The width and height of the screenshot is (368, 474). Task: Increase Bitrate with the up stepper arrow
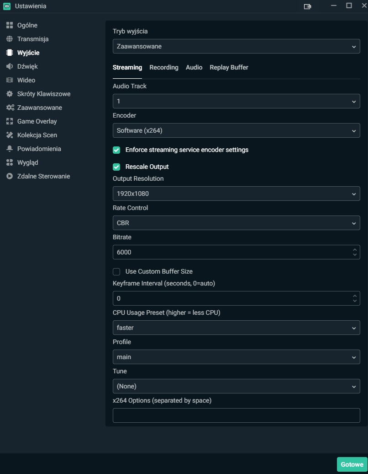point(355,250)
